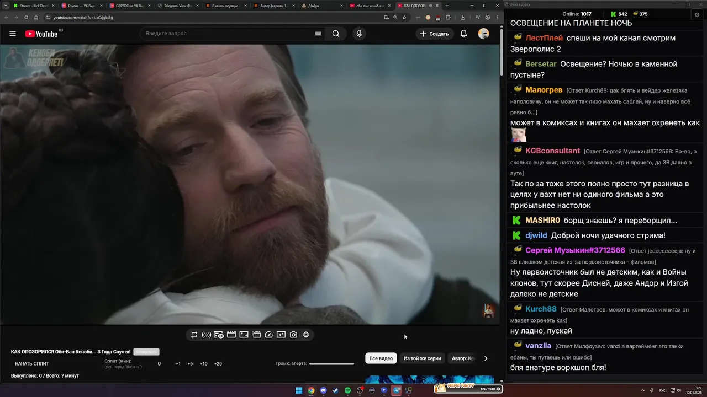This screenshot has width=707, height=397.
Task: Open Telegram from the taskbar
Action: coord(396,390)
